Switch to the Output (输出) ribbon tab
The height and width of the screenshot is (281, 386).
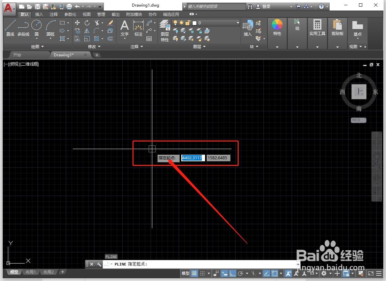click(x=115, y=14)
